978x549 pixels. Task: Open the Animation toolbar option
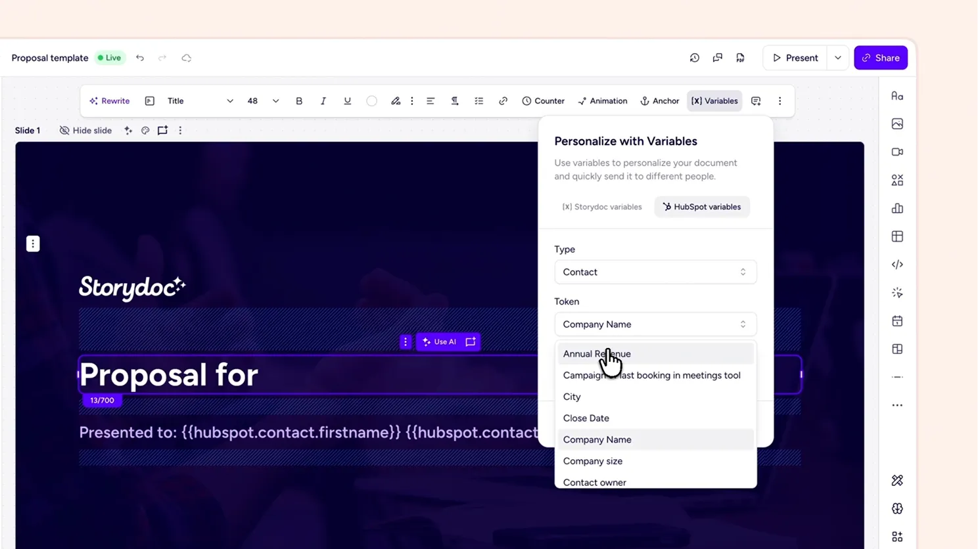click(603, 101)
